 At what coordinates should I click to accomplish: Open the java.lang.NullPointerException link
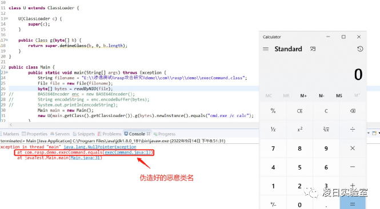(x=100, y=147)
